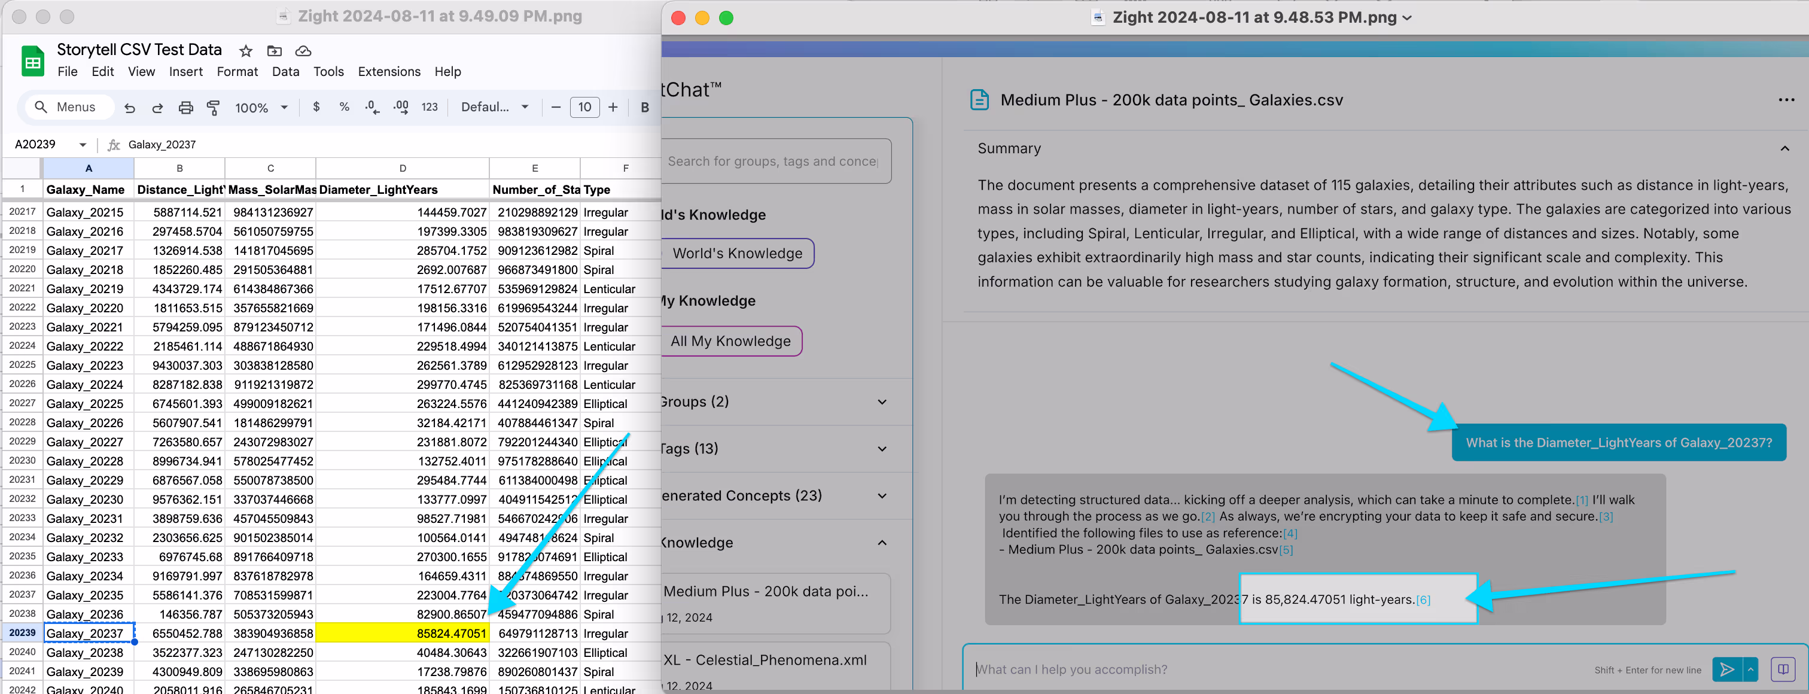Check the cloud save status icon

point(303,51)
